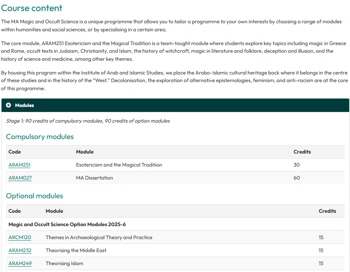Viewport: 350px width, 272px height.
Task: Click the MA Dissertation module name
Action: tap(94, 178)
